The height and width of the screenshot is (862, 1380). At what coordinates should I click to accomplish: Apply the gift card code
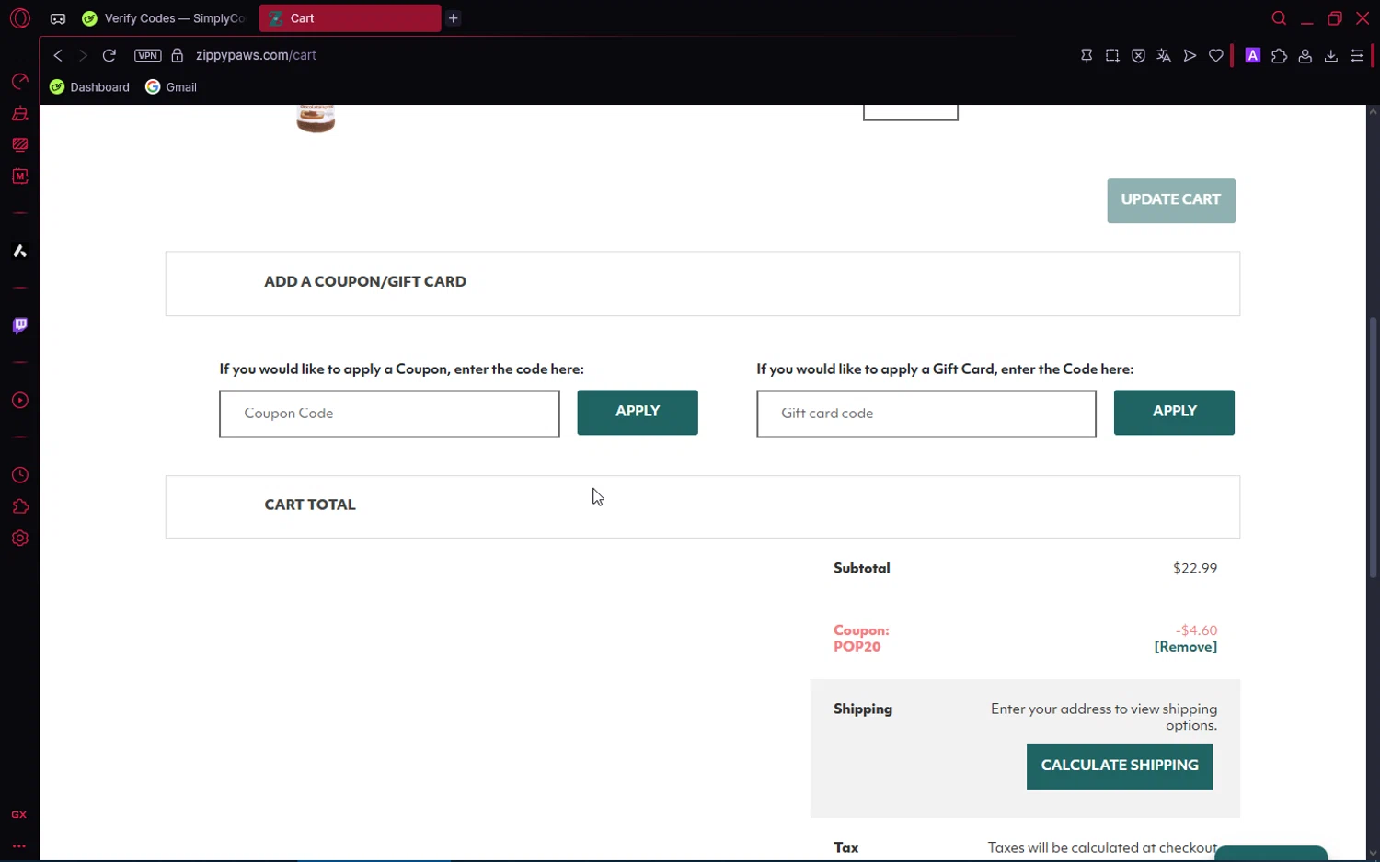pos(1174,413)
